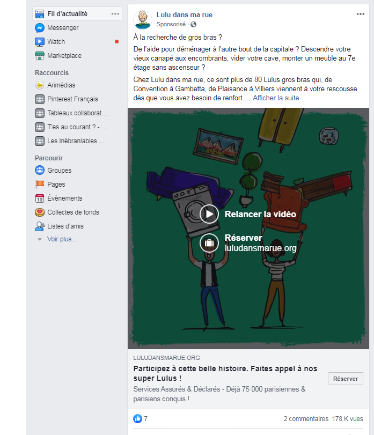Click Afficher la suite link
This screenshot has height=435, width=374.
pos(276,98)
